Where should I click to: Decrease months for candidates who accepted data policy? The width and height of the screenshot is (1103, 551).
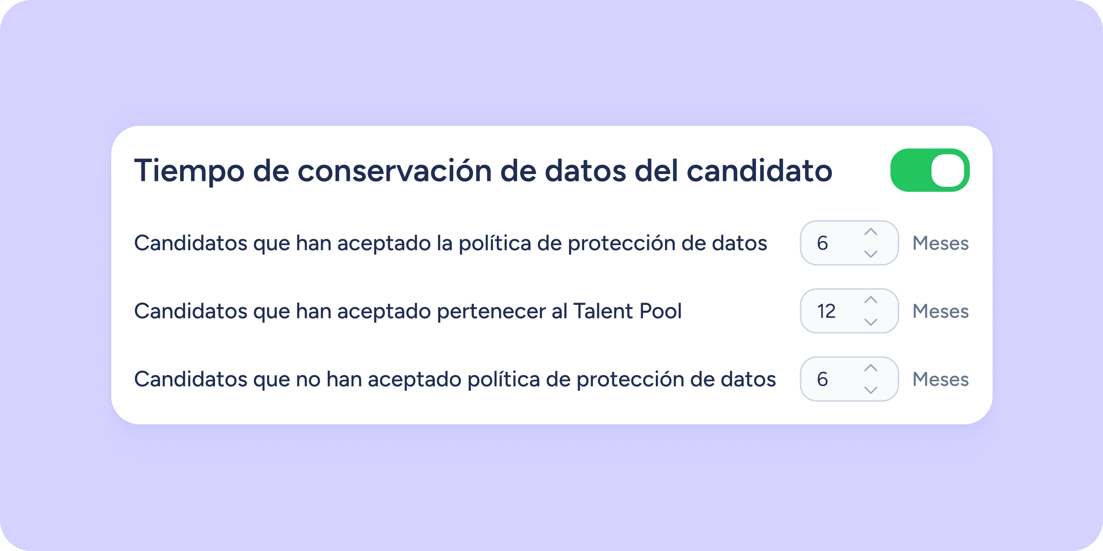[870, 253]
